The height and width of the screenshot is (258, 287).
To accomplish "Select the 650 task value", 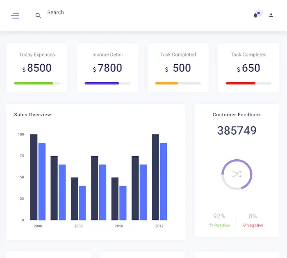I will click(251, 68).
